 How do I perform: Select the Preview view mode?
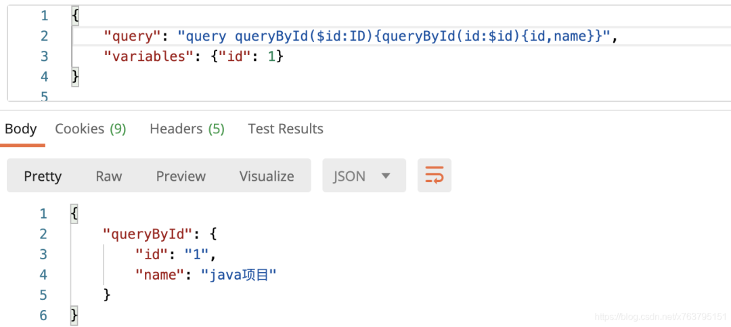pos(181,176)
